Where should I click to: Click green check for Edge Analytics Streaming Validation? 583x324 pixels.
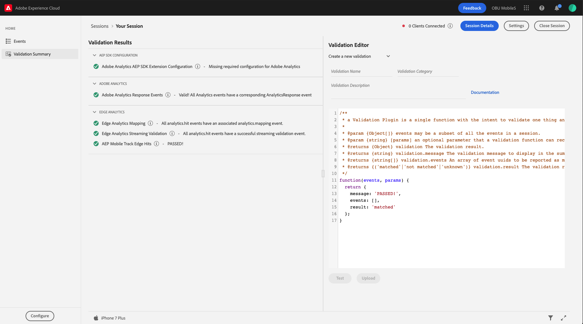tap(96, 133)
